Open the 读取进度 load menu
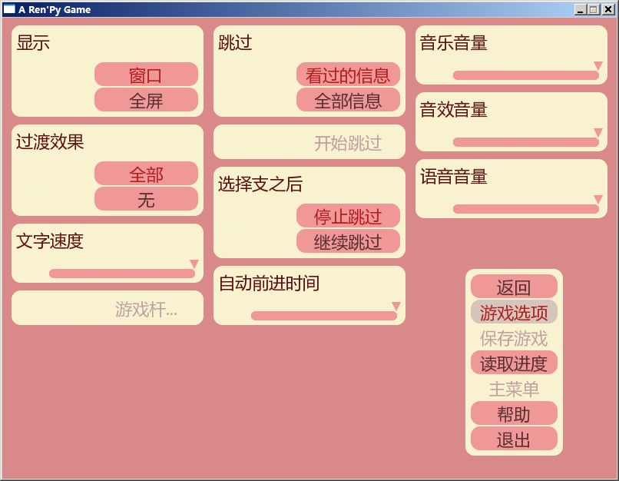The height and width of the screenshot is (481, 619). point(514,363)
